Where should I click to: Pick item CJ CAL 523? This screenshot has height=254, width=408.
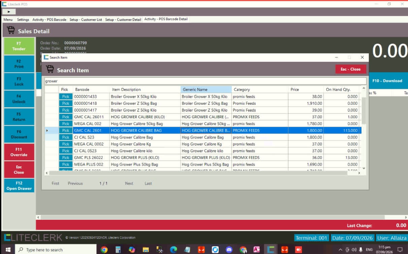[x=66, y=137]
